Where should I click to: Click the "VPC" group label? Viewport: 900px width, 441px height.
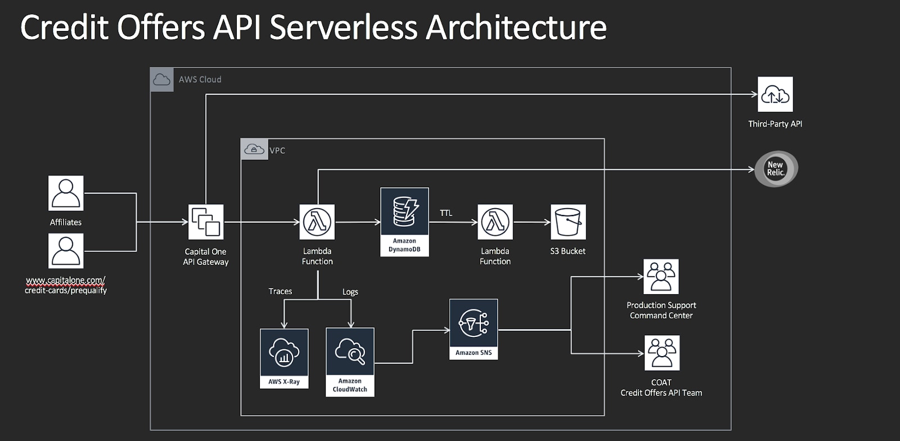277,150
